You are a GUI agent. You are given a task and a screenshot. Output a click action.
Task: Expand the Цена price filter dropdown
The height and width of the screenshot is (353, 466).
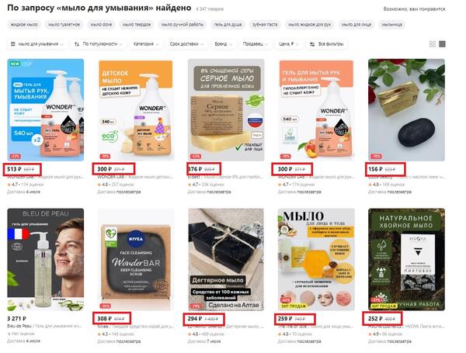click(x=289, y=44)
